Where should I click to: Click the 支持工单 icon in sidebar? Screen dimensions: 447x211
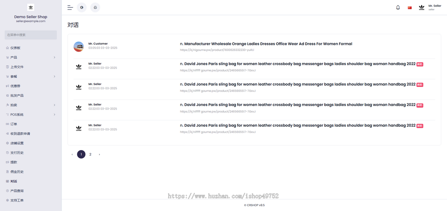[x=7, y=200]
